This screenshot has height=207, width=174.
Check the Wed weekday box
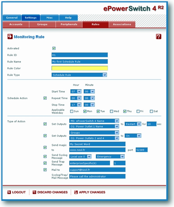pyautogui.click(x=111, y=111)
